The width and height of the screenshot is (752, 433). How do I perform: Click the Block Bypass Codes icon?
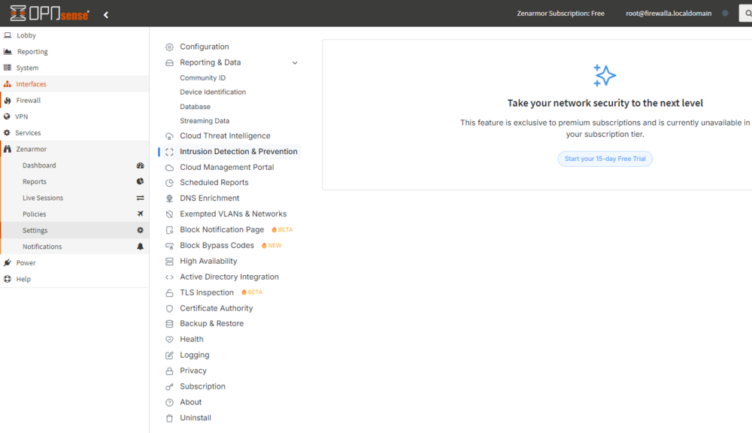coord(169,246)
